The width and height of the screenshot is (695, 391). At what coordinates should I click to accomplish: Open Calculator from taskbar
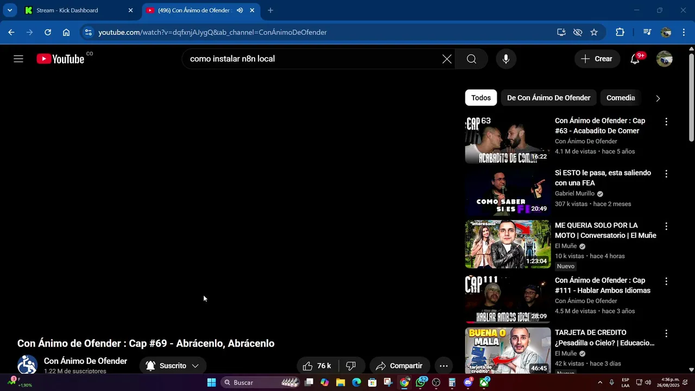tap(452, 382)
